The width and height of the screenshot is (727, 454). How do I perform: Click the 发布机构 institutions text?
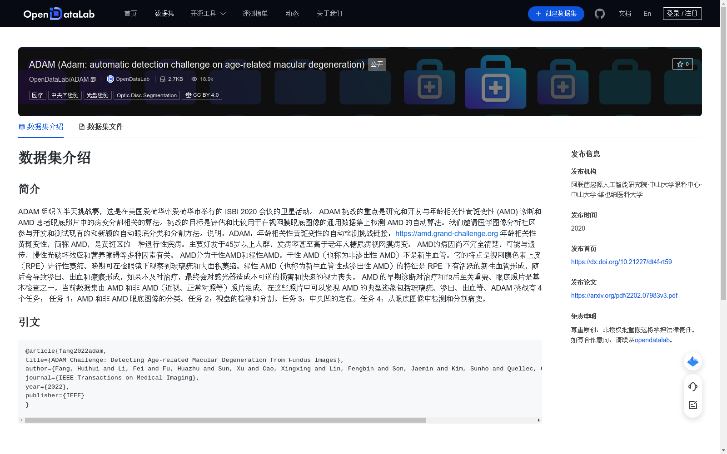click(636, 190)
